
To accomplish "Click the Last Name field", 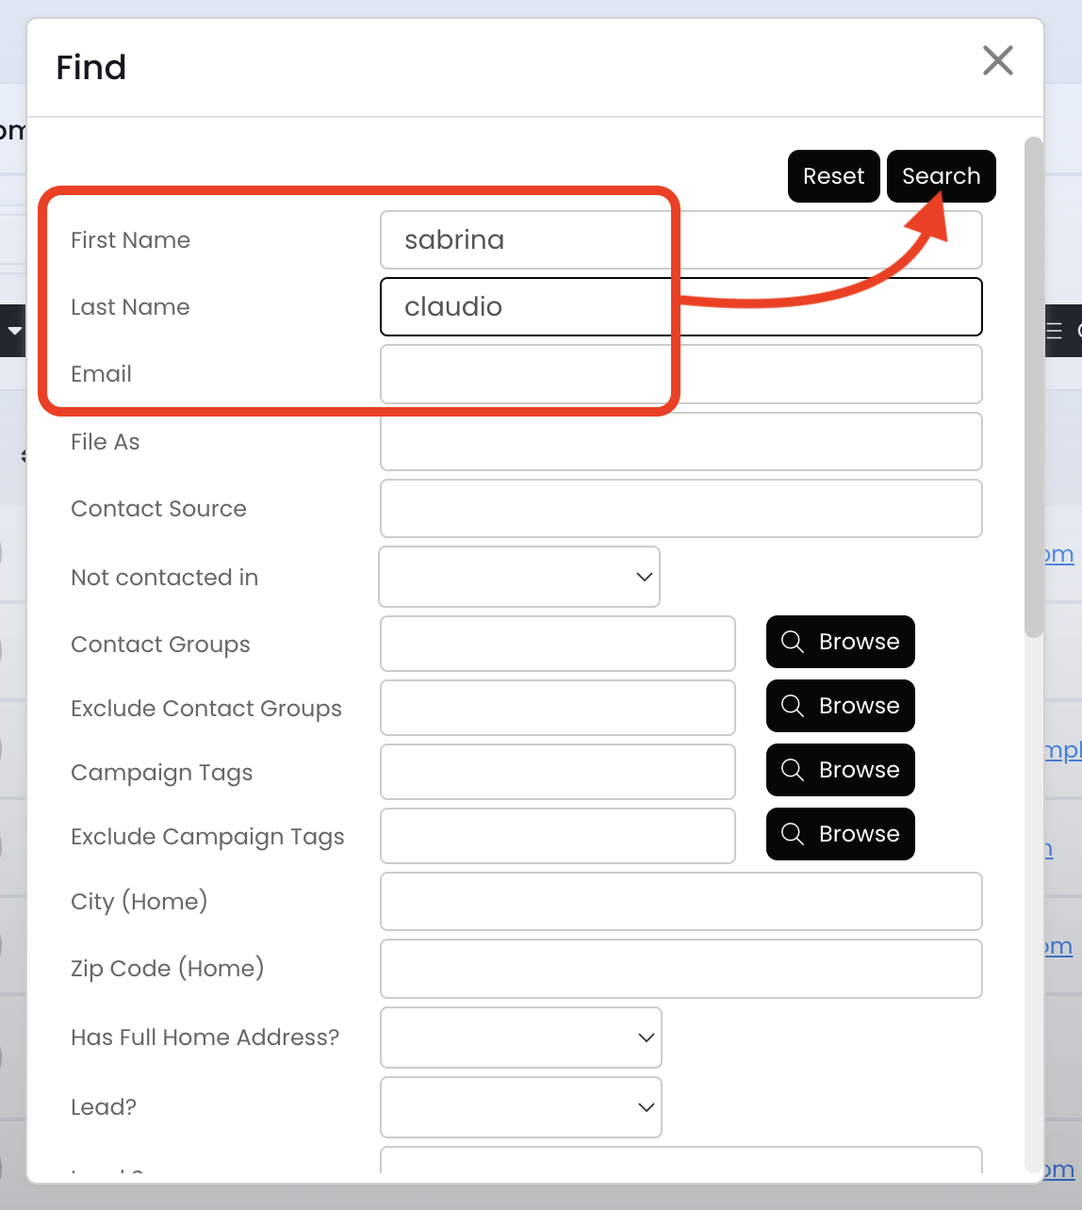I will point(680,307).
